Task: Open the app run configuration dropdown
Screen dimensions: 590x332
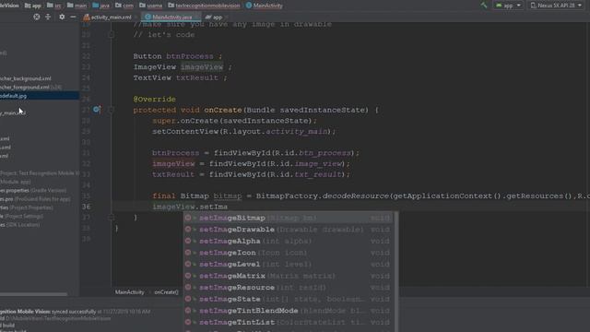Action: (508, 6)
